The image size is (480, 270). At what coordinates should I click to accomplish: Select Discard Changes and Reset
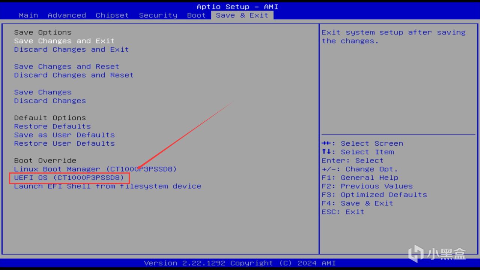pos(73,75)
